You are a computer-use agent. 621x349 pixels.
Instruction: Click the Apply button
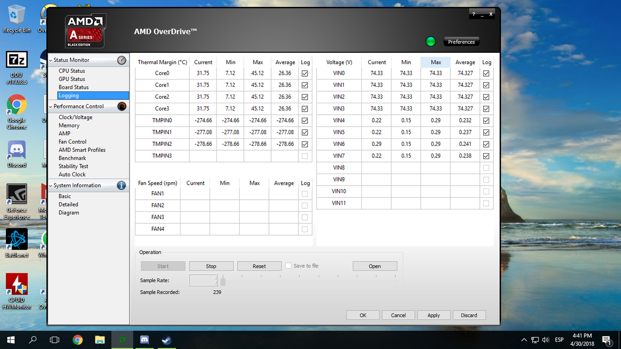pos(434,315)
